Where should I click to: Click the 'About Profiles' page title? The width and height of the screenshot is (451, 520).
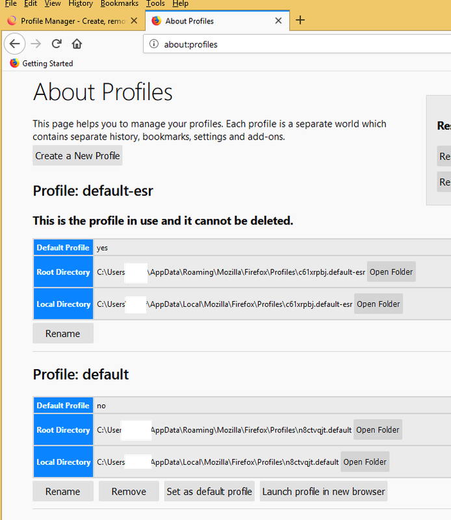[x=103, y=92]
